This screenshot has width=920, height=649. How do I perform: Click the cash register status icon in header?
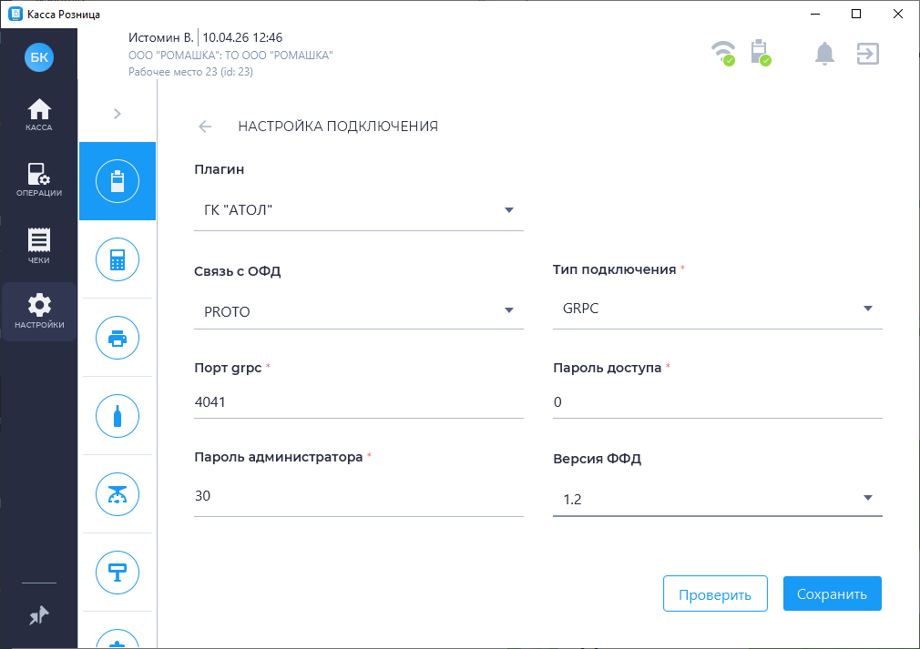(x=759, y=53)
